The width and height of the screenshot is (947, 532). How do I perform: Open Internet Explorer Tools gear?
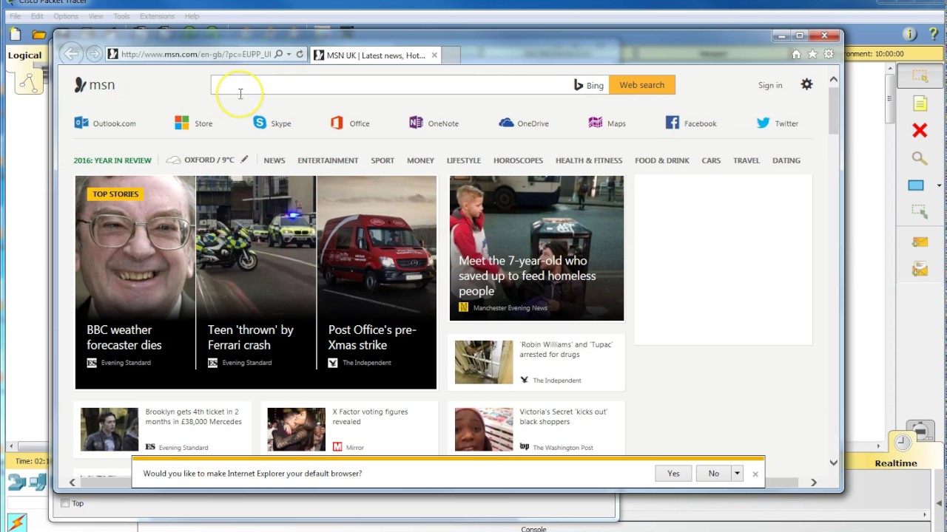(829, 54)
